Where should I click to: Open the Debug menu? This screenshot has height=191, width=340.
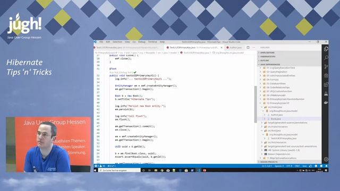142,42
